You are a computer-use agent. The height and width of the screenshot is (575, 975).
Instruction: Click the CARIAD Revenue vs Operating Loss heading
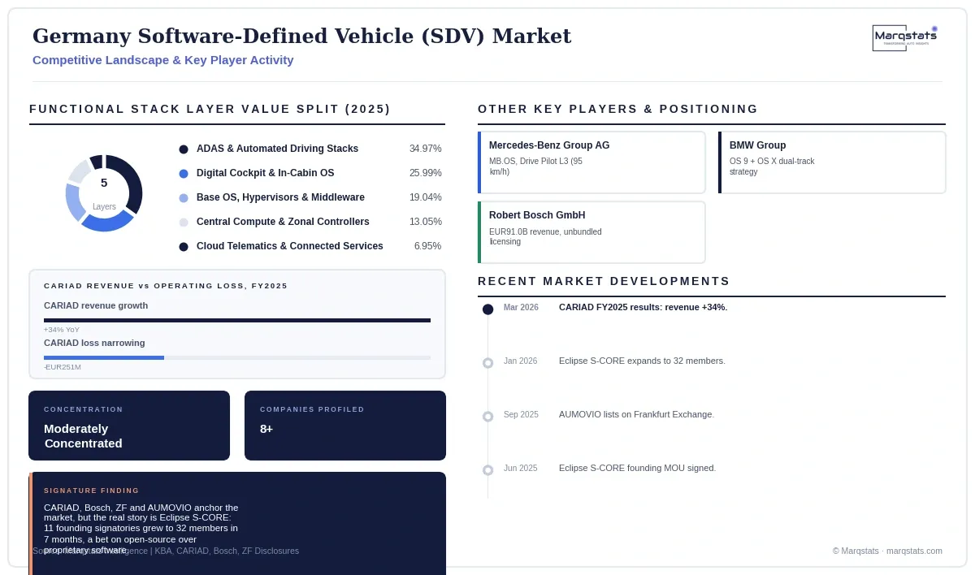166,286
